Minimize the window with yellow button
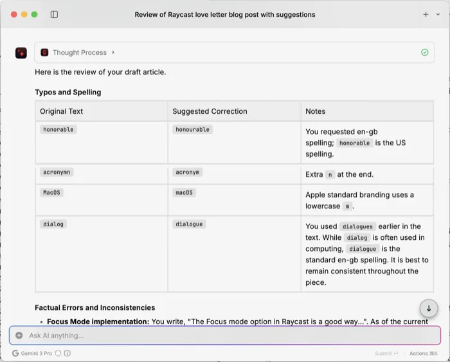 click(x=23, y=14)
